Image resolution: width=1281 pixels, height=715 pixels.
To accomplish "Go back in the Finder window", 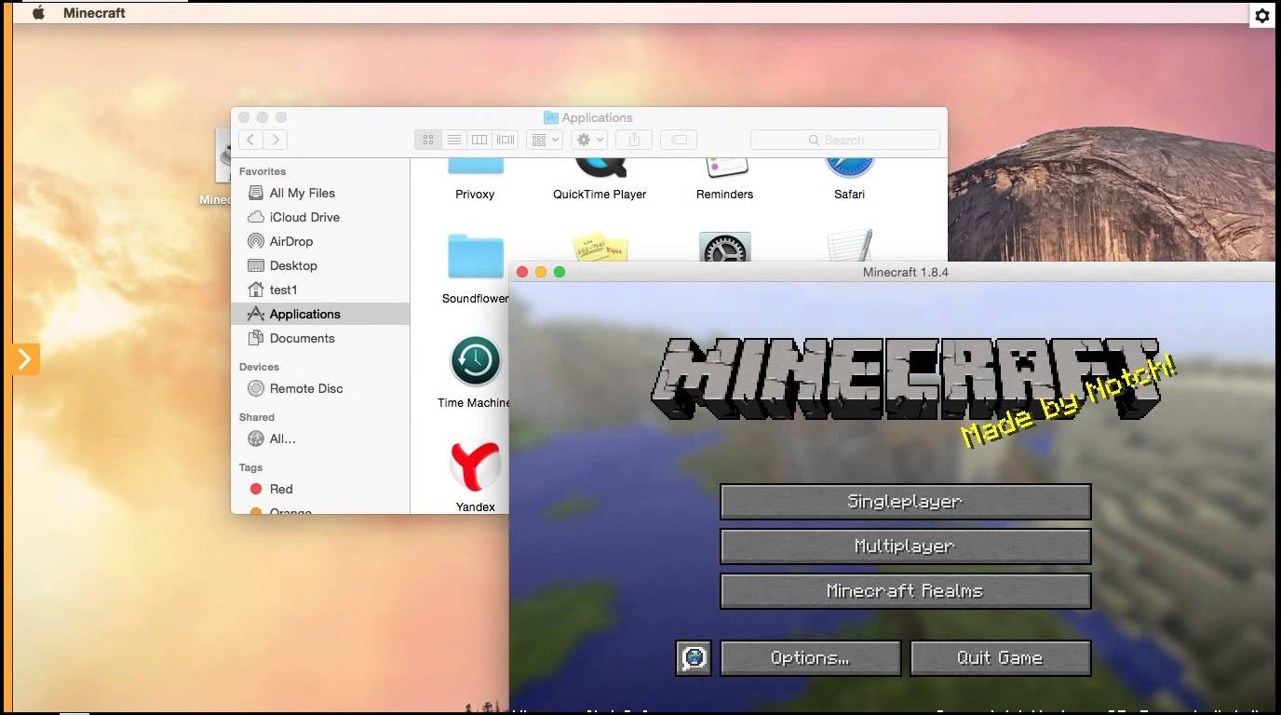I will 250,140.
